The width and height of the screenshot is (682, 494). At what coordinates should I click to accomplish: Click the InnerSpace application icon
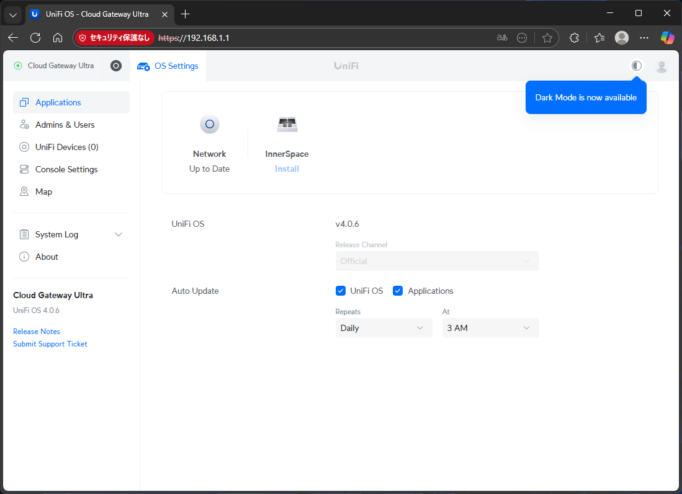[287, 125]
